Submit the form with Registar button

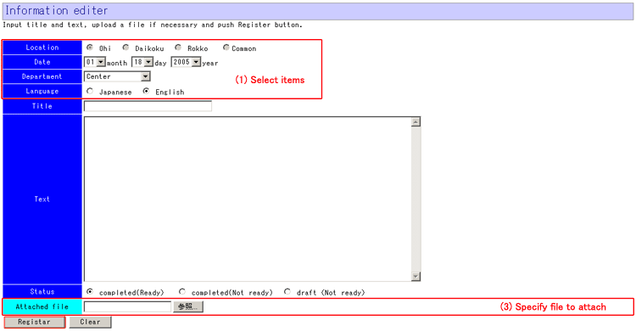coord(34,322)
